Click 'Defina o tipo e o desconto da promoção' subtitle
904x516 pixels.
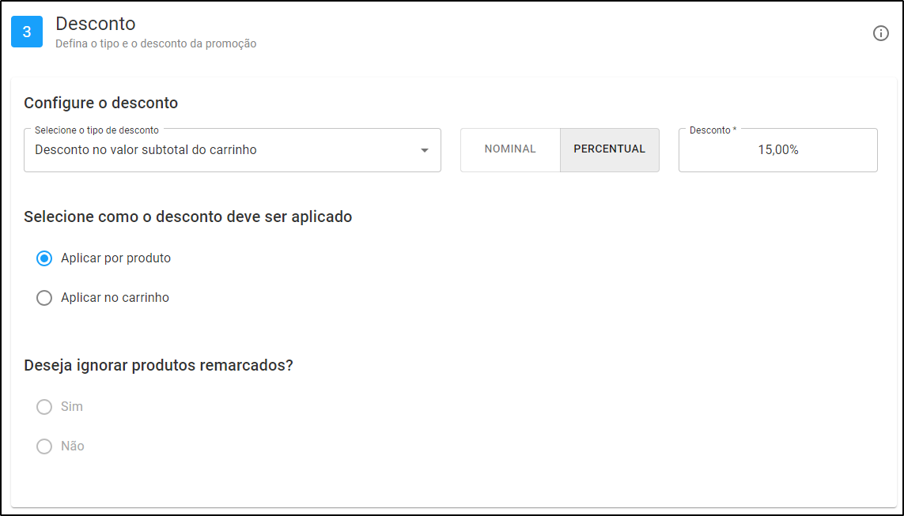point(156,43)
